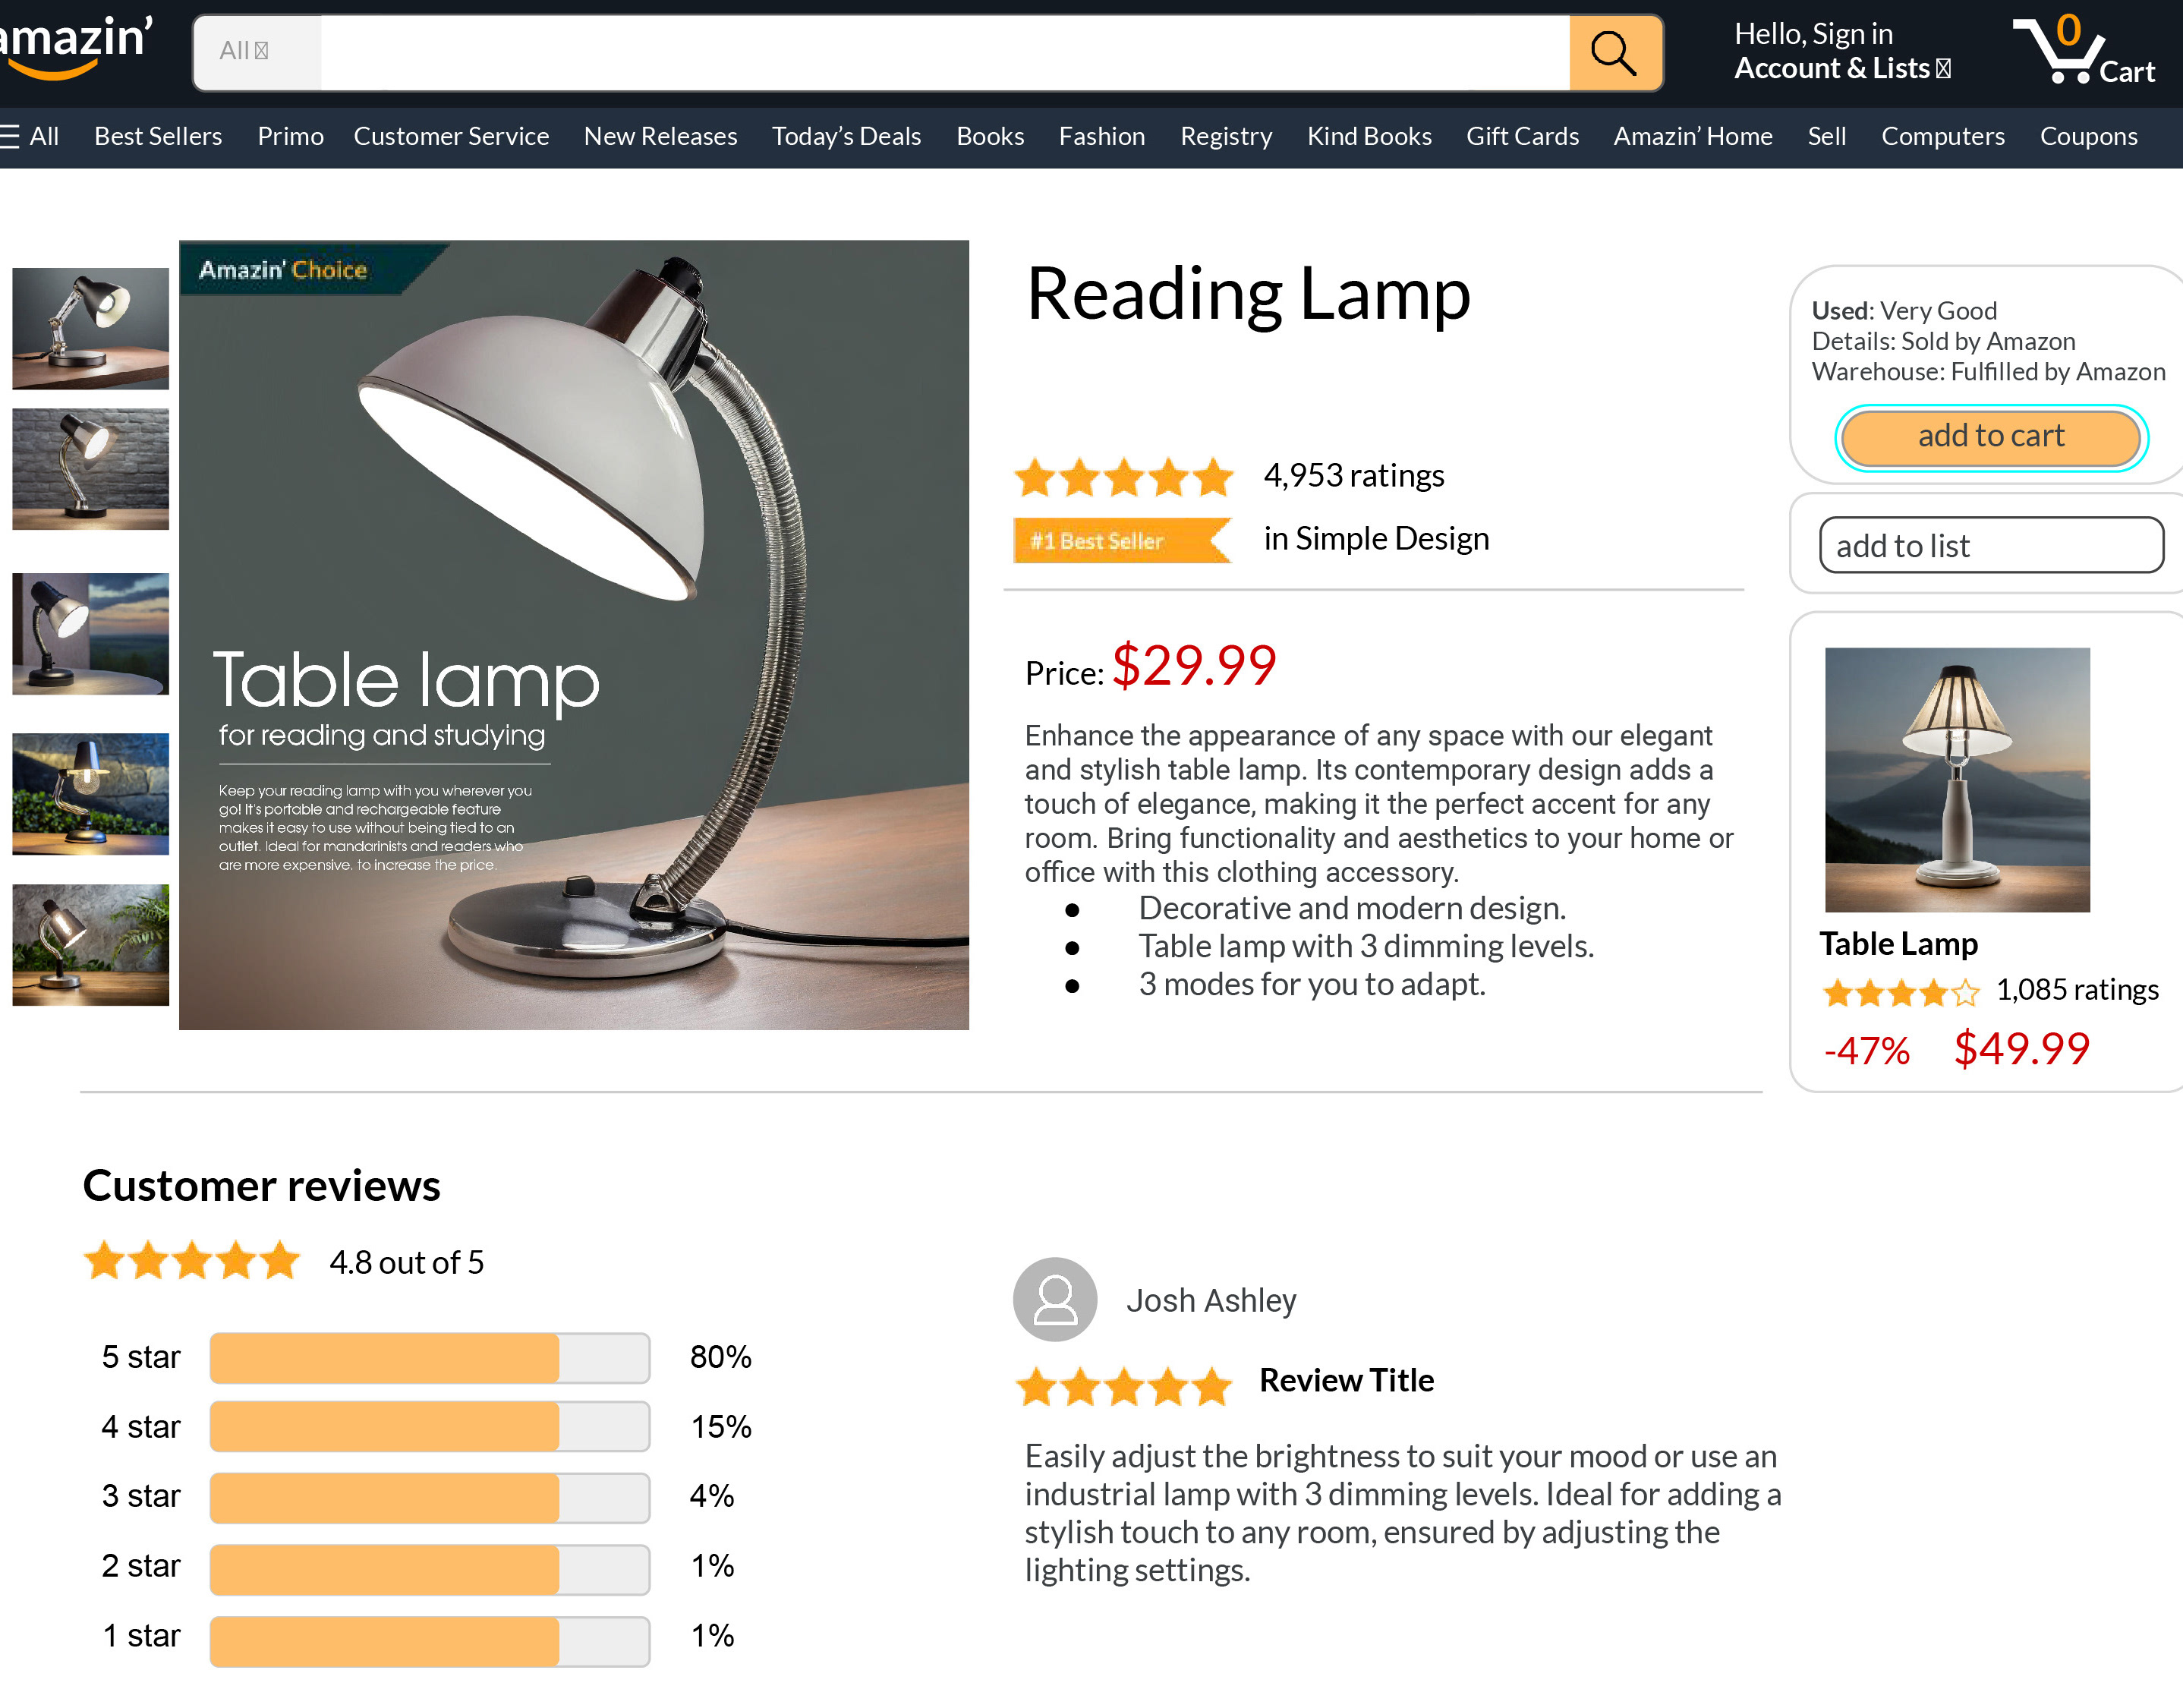Go to the Best Sellers menu item

pyautogui.click(x=158, y=136)
